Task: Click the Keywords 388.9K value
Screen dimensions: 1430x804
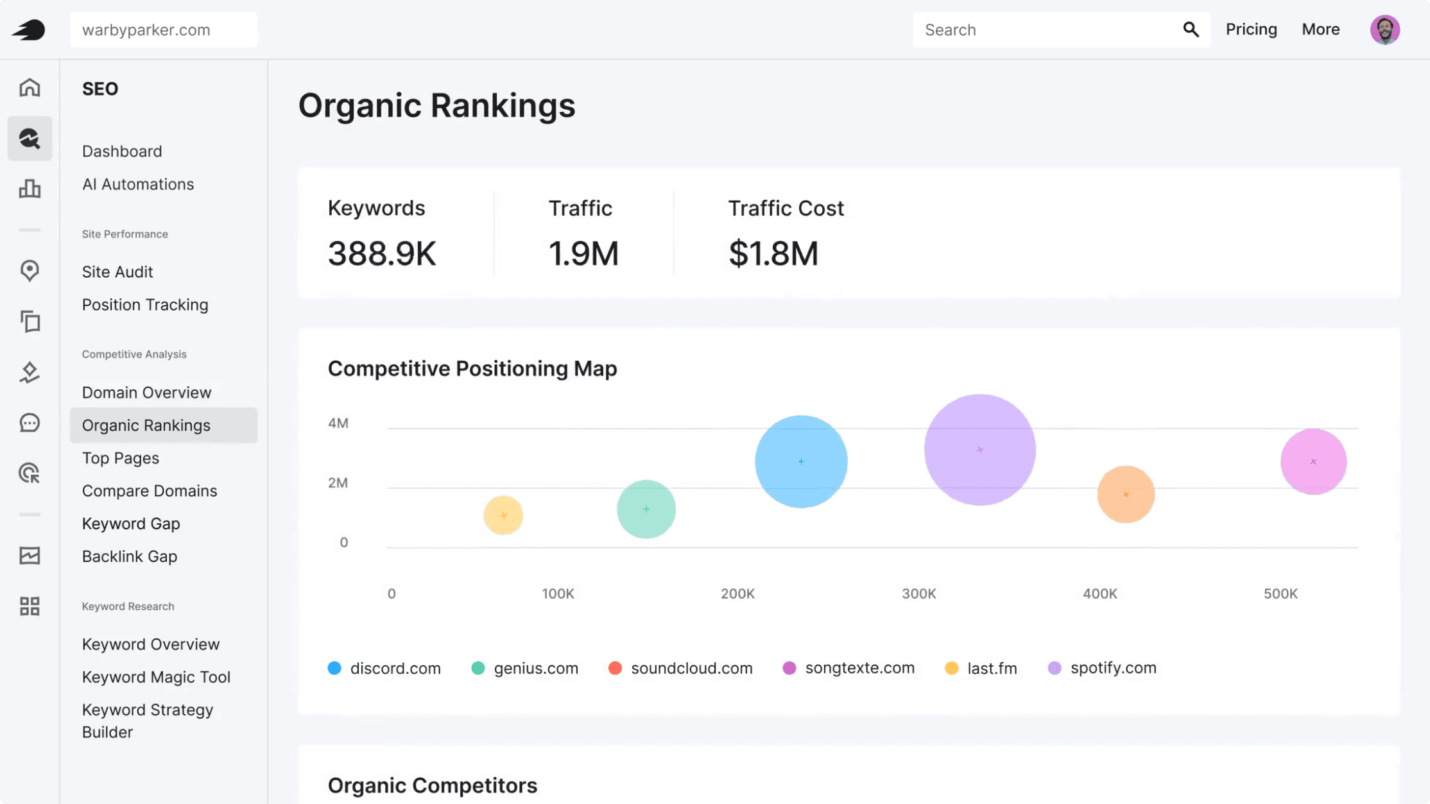Action: (x=382, y=253)
